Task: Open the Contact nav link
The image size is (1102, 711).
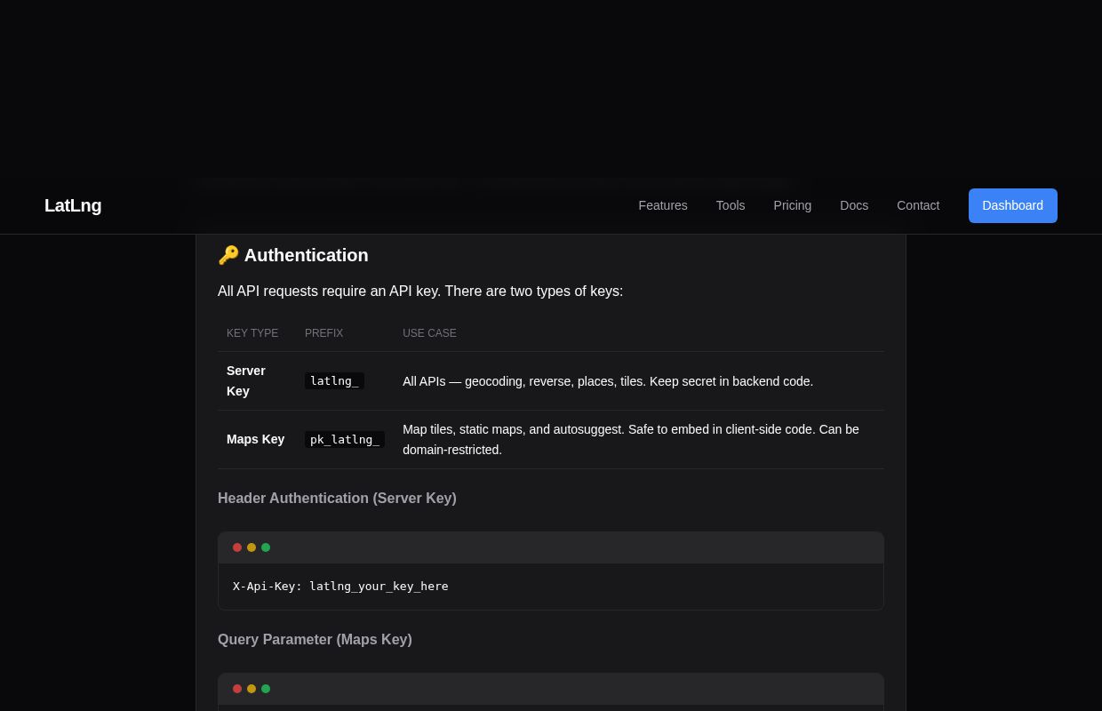Action: coord(918,205)
